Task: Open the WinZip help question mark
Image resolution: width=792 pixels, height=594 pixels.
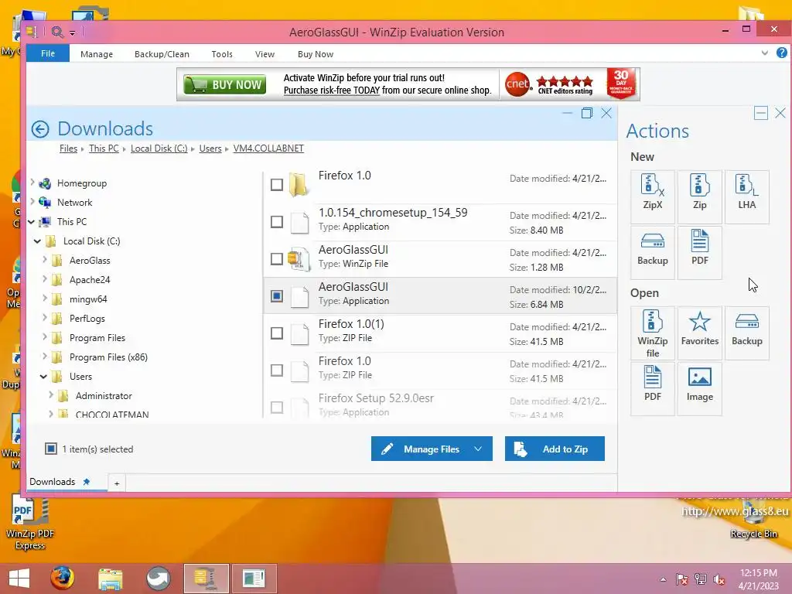Action: coord(781,53)
